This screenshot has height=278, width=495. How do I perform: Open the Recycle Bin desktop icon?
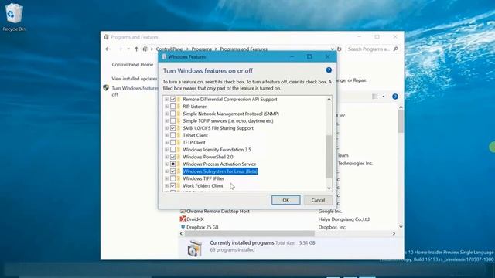[x=14, y=17]
